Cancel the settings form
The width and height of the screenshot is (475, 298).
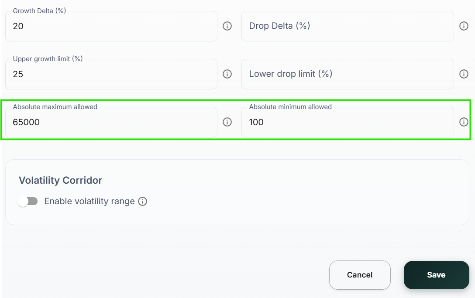(360, 275)
